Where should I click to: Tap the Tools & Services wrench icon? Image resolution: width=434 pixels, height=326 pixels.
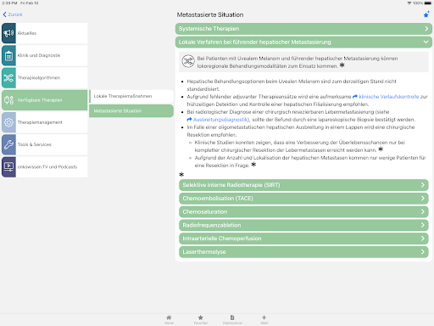[x=8, y=144]
